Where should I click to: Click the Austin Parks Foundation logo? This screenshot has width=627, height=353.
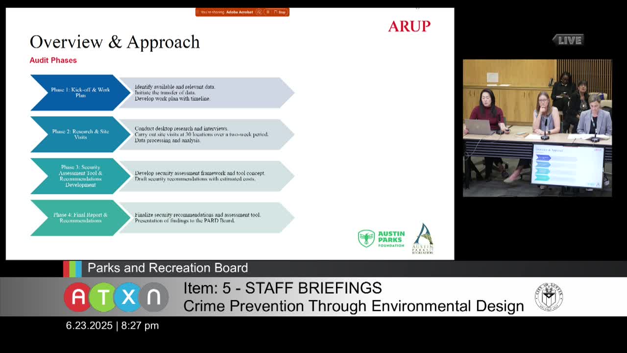point(381,239)
